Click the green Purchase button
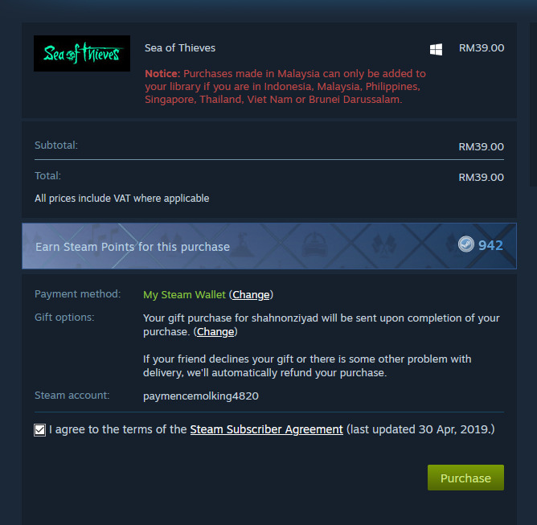Screen dimensions: 537x525 point(465,478)
